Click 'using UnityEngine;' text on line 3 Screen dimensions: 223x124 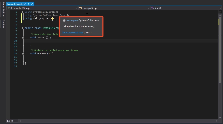pos(37,18)
